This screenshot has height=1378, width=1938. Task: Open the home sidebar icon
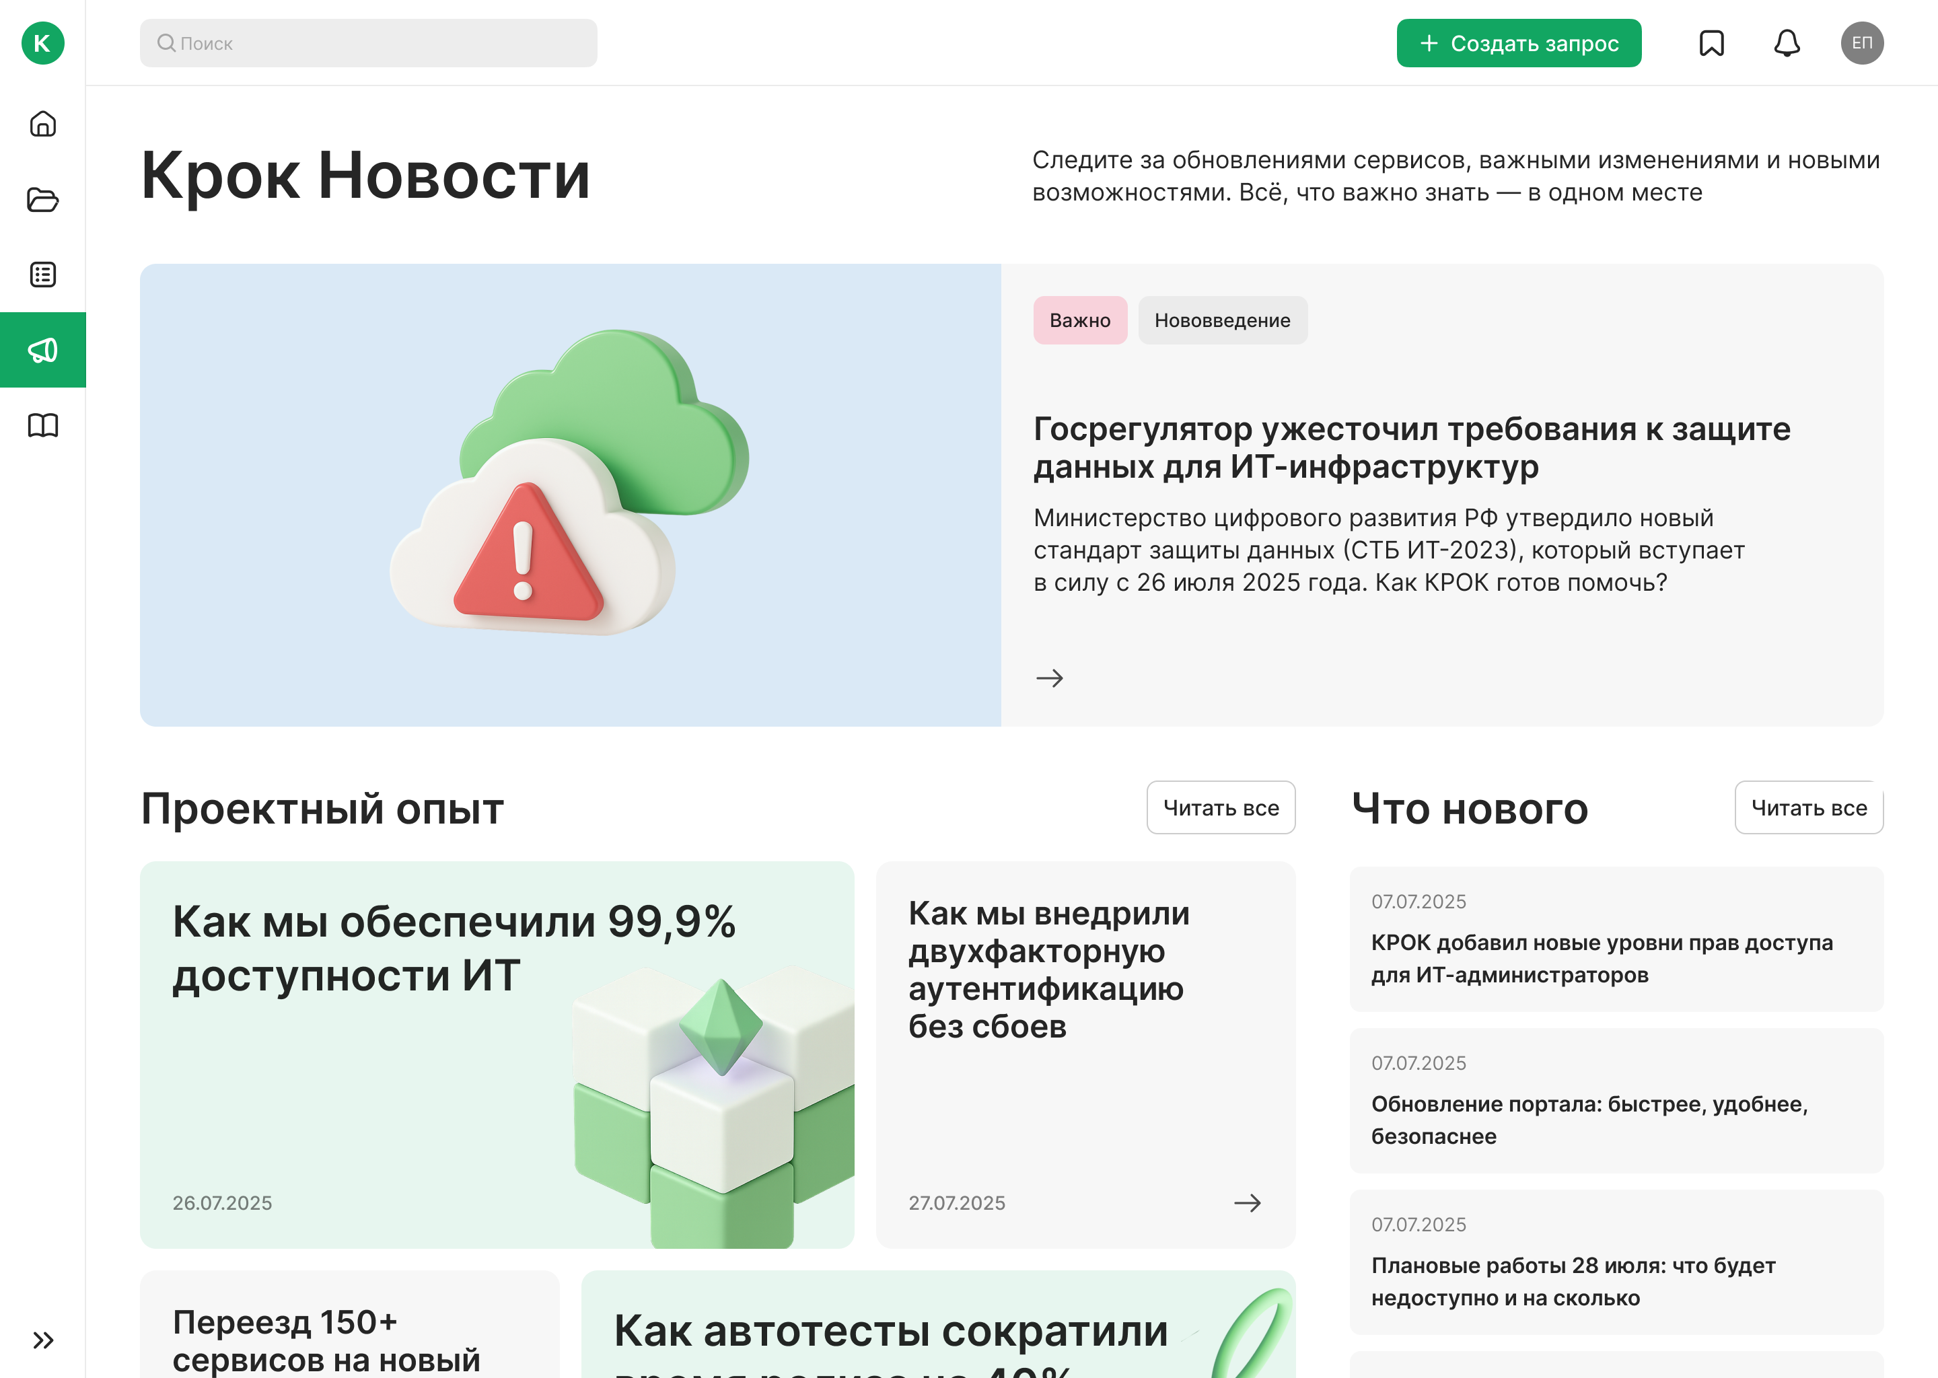42,124
